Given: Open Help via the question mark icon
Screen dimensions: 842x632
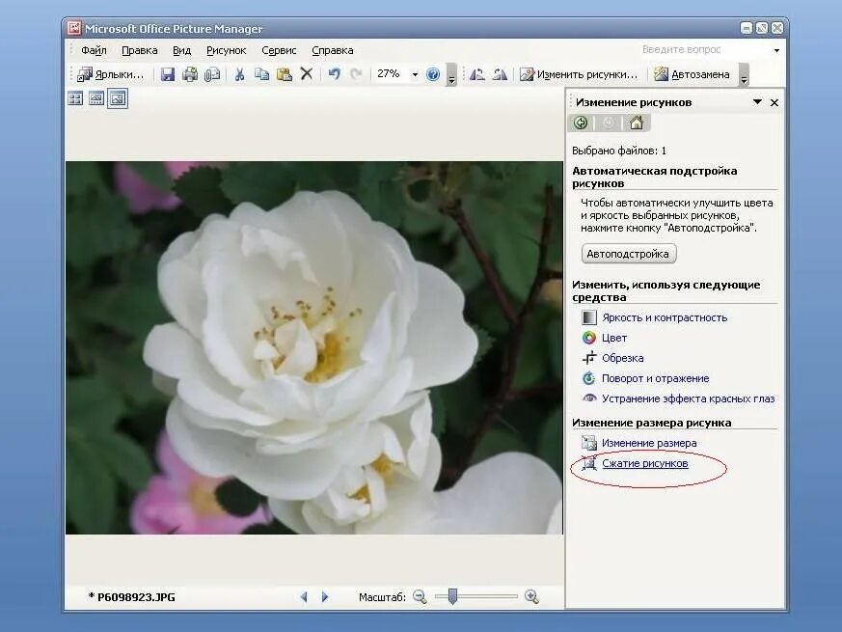Looking at the screenshot, I should tap(434, 73).
